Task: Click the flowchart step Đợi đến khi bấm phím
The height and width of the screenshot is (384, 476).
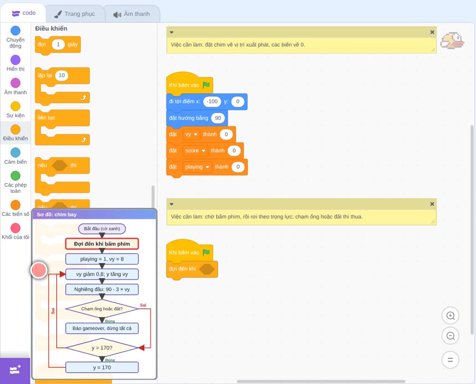Action: (102, 244)
